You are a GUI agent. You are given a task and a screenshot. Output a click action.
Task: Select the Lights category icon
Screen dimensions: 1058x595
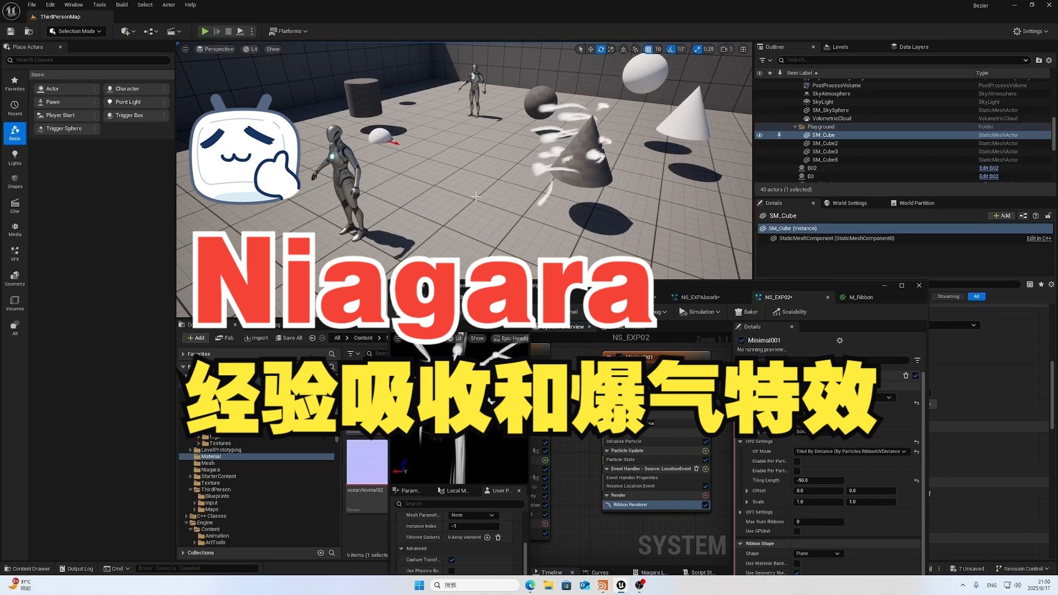tap(15, 158)
